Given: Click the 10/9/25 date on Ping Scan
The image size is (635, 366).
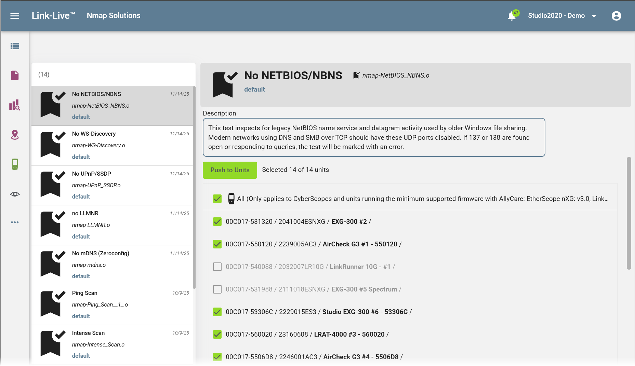Looking at the screenshot, I should coord(181,293).
